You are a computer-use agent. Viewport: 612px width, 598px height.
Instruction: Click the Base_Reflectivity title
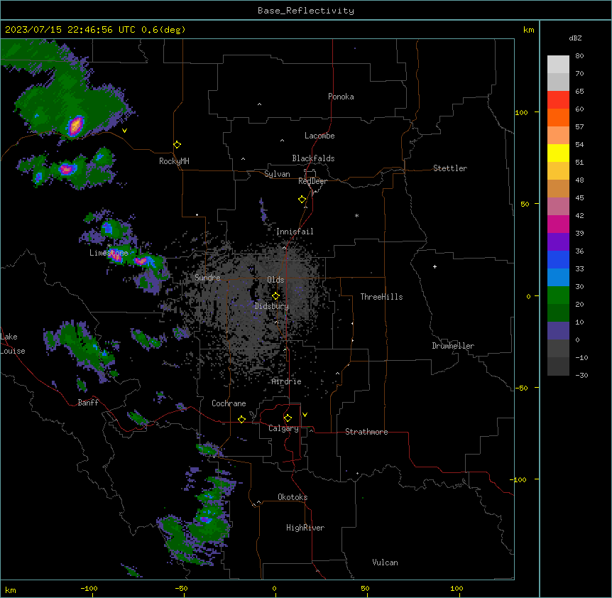[x=306, y=11]
